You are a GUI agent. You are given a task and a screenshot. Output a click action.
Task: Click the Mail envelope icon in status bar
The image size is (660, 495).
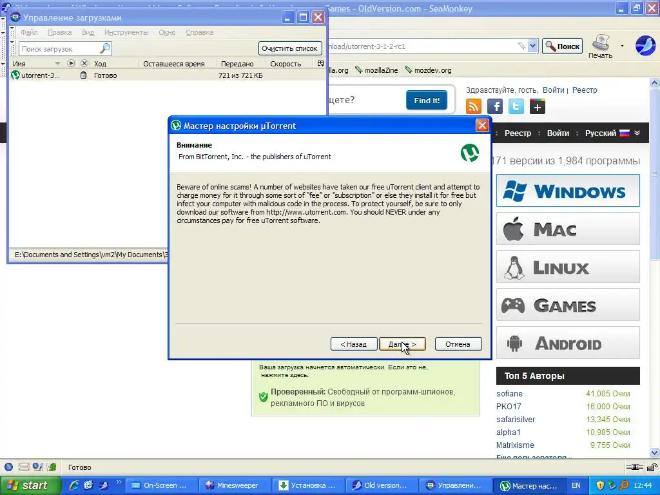coord(24,467)
